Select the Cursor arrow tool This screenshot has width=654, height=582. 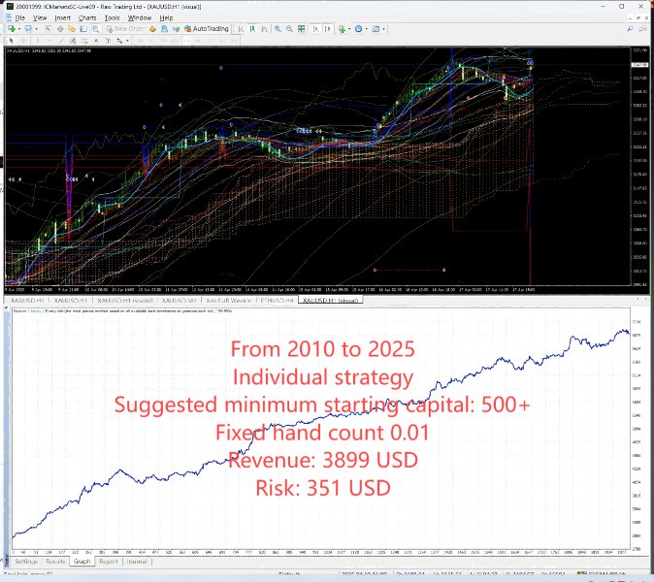point(12,41)
